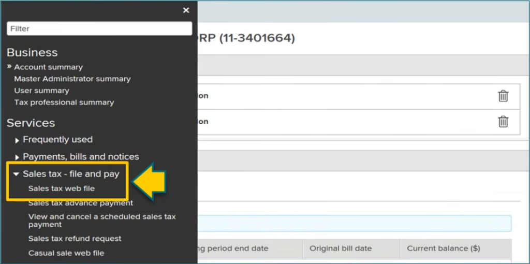Click the Services section heading
This screenshot has height=264, width=530.
(x=31, y=123)
